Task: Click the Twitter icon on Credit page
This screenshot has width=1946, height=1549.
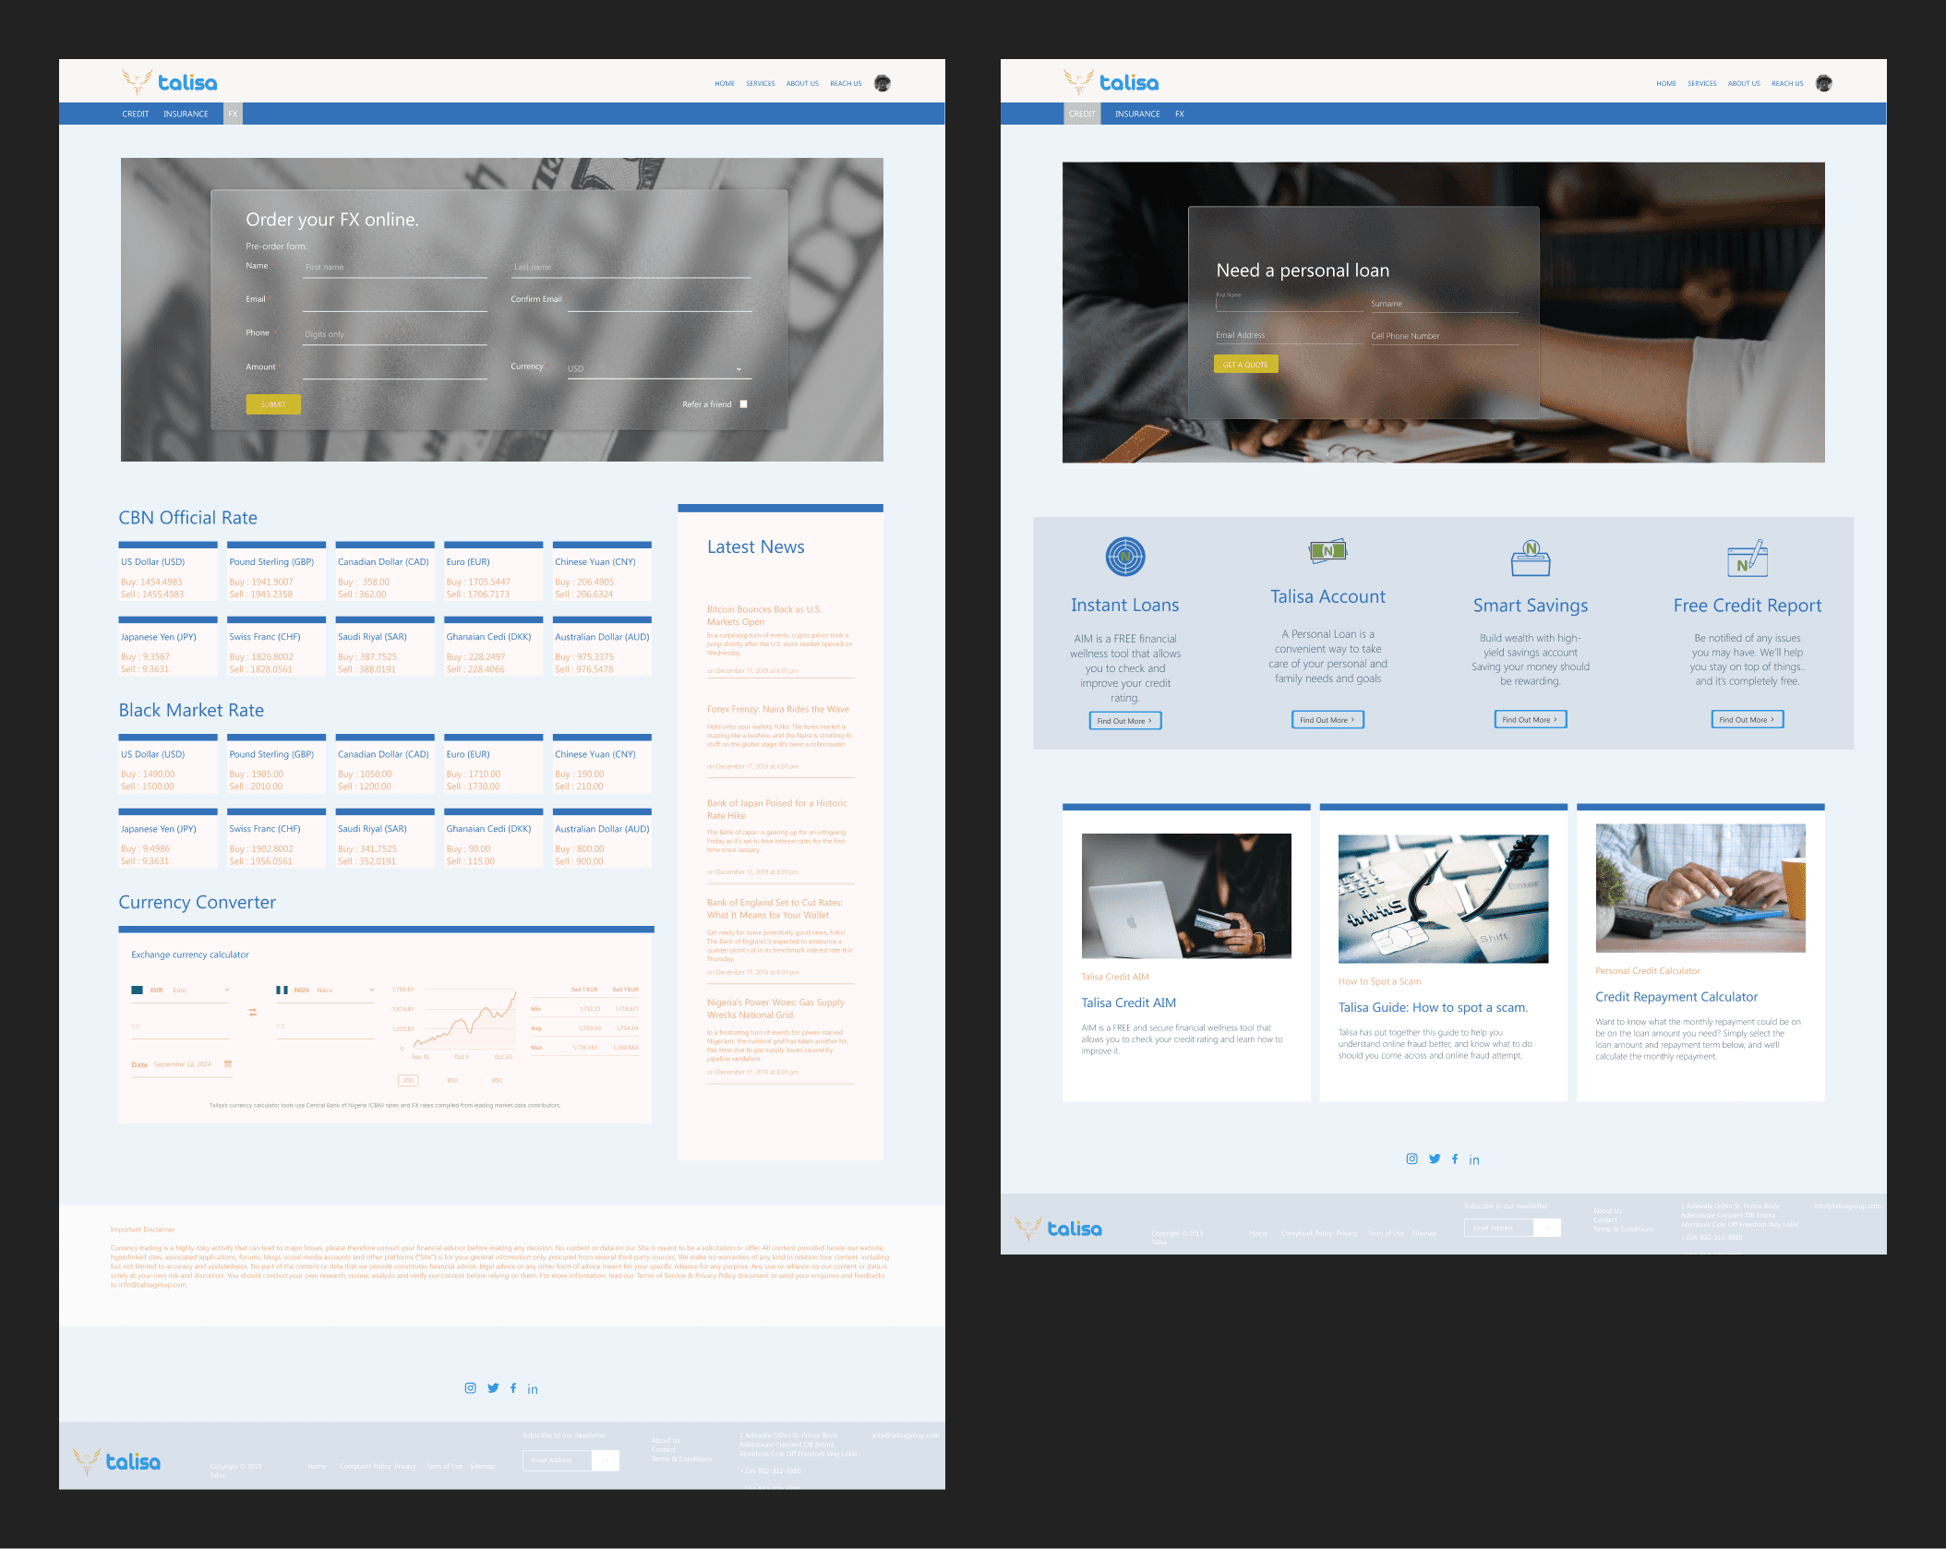Action: [1434, 1159]
